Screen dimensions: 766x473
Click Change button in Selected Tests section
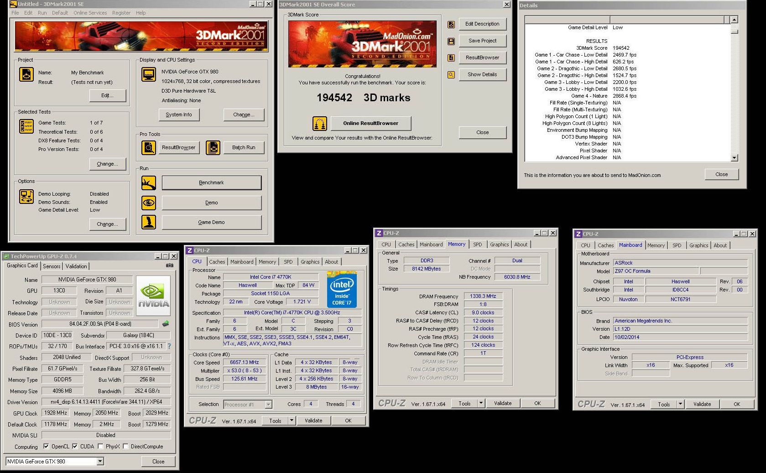click(107, 164)
